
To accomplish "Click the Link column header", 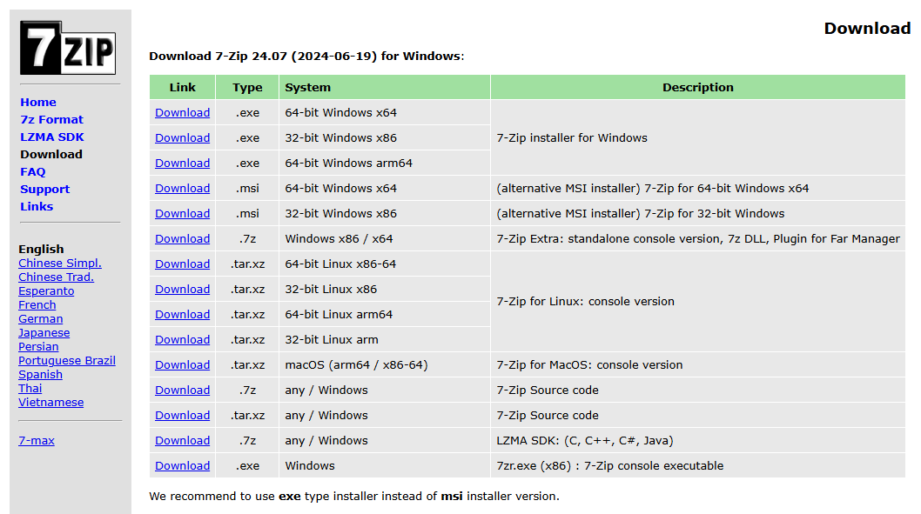I will [182, 88].
